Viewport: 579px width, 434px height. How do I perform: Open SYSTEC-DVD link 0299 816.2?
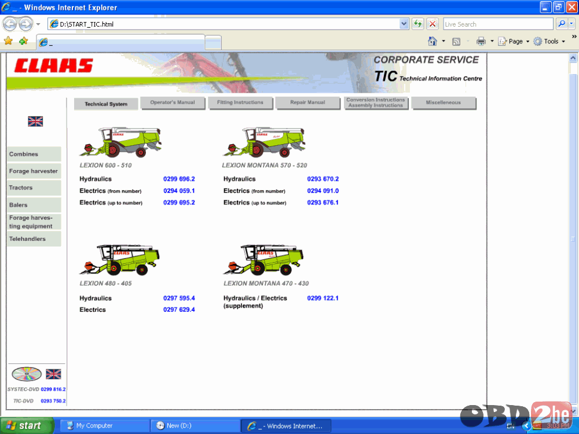53,389
